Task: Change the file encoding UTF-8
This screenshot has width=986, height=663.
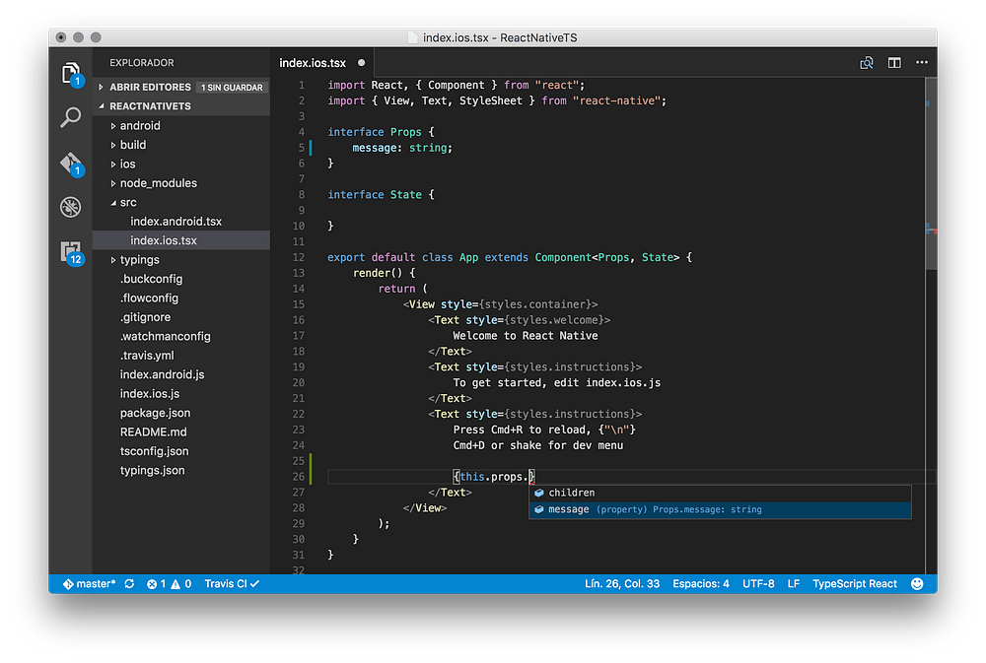Action: click(758, 584)
